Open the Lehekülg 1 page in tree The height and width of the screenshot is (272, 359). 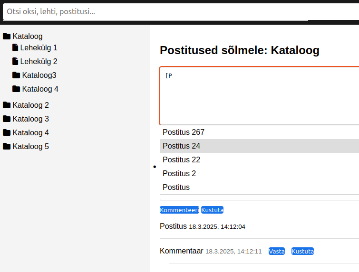39,47
